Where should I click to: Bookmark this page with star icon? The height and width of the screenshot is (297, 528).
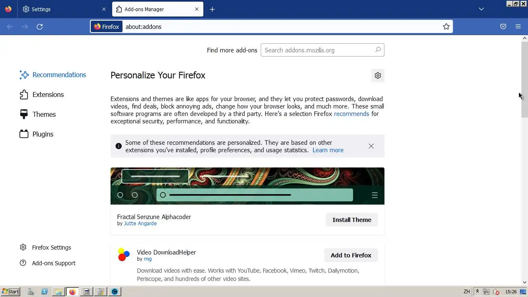click(446, 27)
